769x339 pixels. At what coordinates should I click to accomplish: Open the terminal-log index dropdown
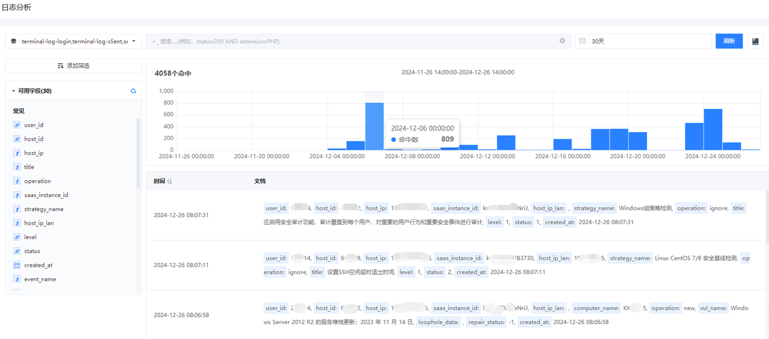point(74,41)
